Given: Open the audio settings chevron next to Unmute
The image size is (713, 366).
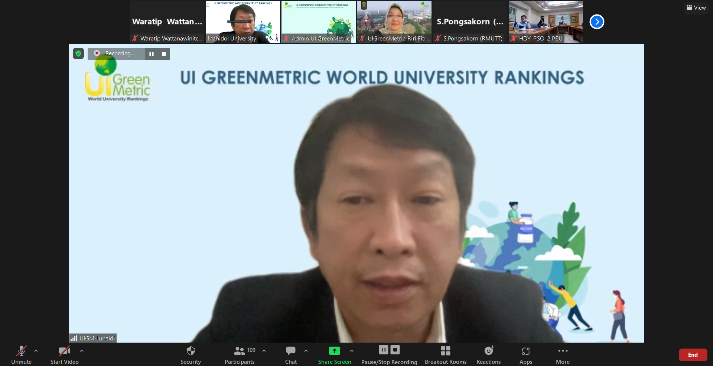Looking at the screenshot, I should [x=36, y=351].
